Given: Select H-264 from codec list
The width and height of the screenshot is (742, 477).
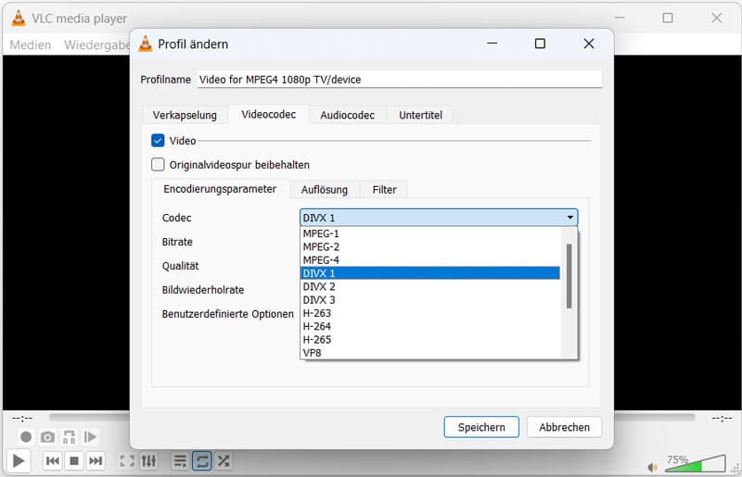Looking at the screenshot, I should pos(430,326).
